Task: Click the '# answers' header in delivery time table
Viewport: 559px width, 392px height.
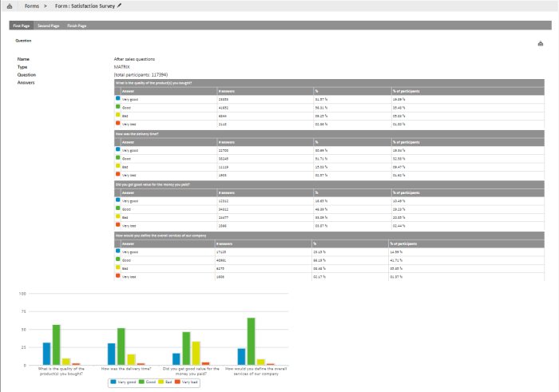Action: [x=226, y=141]
